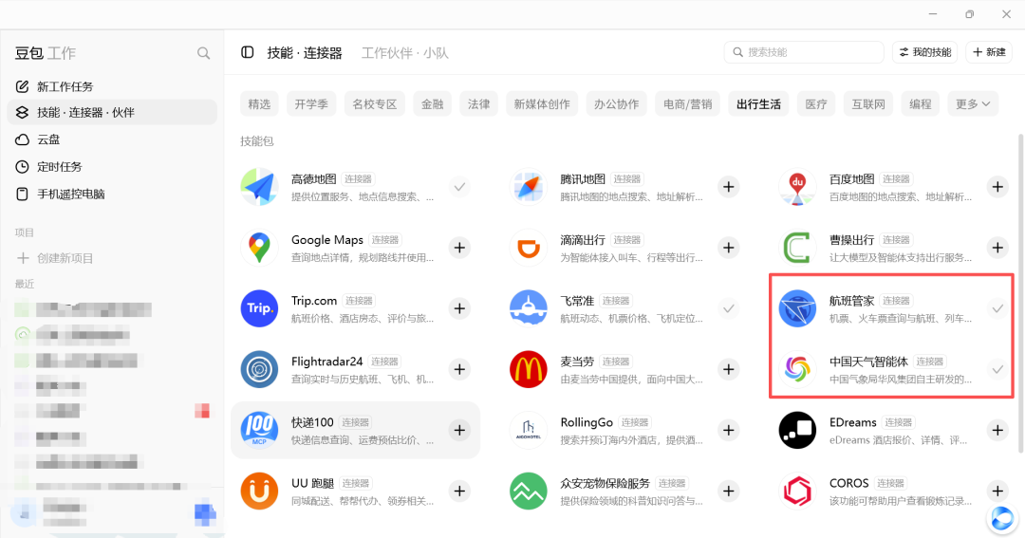Screen dimensions: 1025x538
Task: Click the 航班管家 app icon
Action: [x=797, y=308]
